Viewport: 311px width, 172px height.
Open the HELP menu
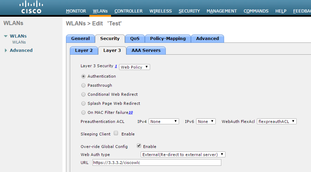281,11
